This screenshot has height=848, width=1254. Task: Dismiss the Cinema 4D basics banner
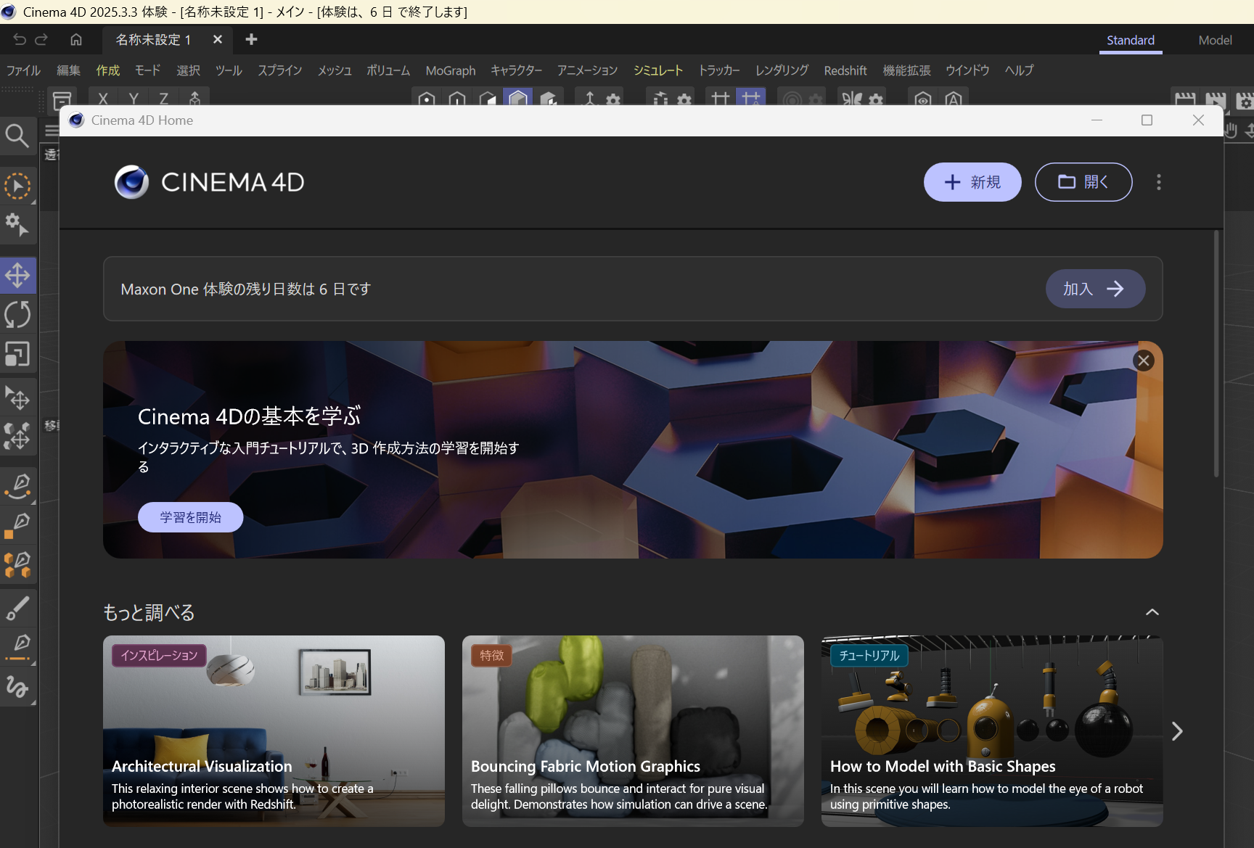(x=1144, y=361)
